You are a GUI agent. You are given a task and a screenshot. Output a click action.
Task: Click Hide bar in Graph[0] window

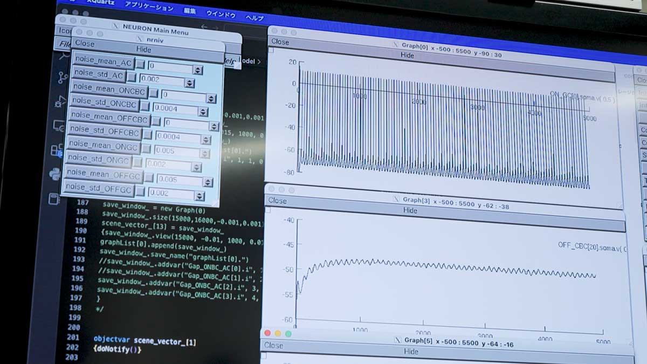[x=407, y=55]
